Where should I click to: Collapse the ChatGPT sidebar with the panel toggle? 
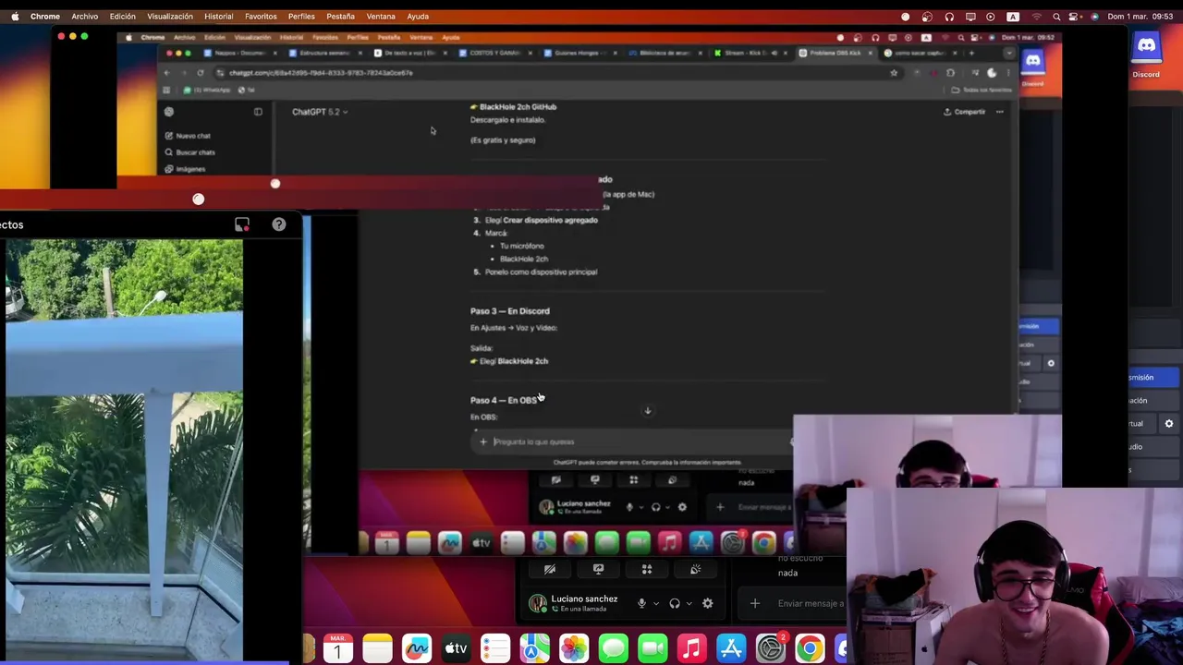click(x=258, y=112)
